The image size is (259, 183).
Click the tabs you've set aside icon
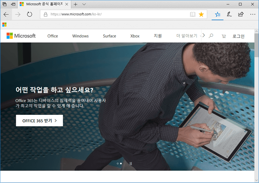click(4, 4)
